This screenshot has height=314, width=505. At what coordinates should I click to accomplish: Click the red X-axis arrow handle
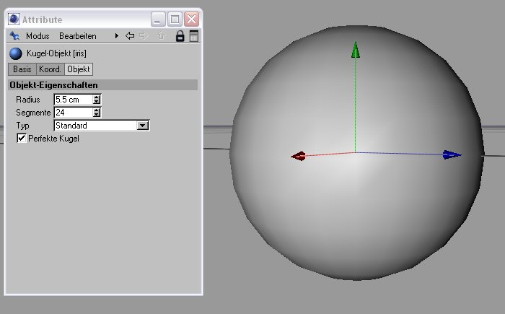coord(298,156)
